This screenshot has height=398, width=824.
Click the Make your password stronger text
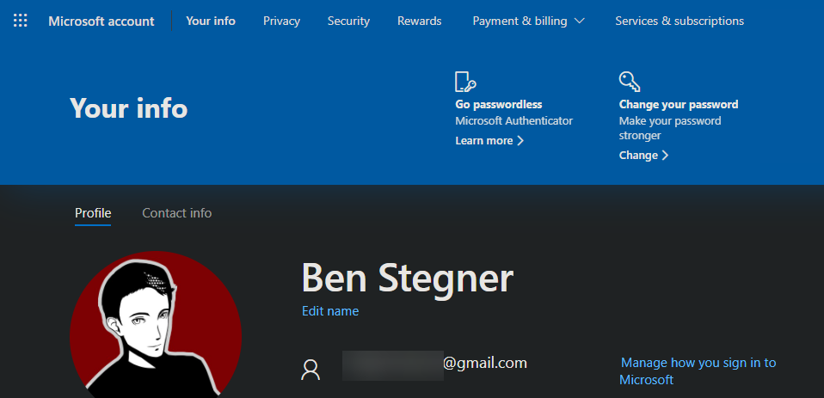click(670, 128)
